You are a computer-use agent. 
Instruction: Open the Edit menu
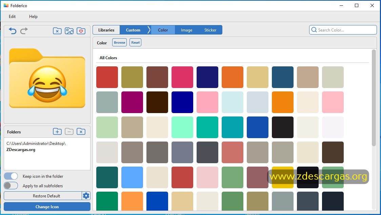click(x=12, y=17)
